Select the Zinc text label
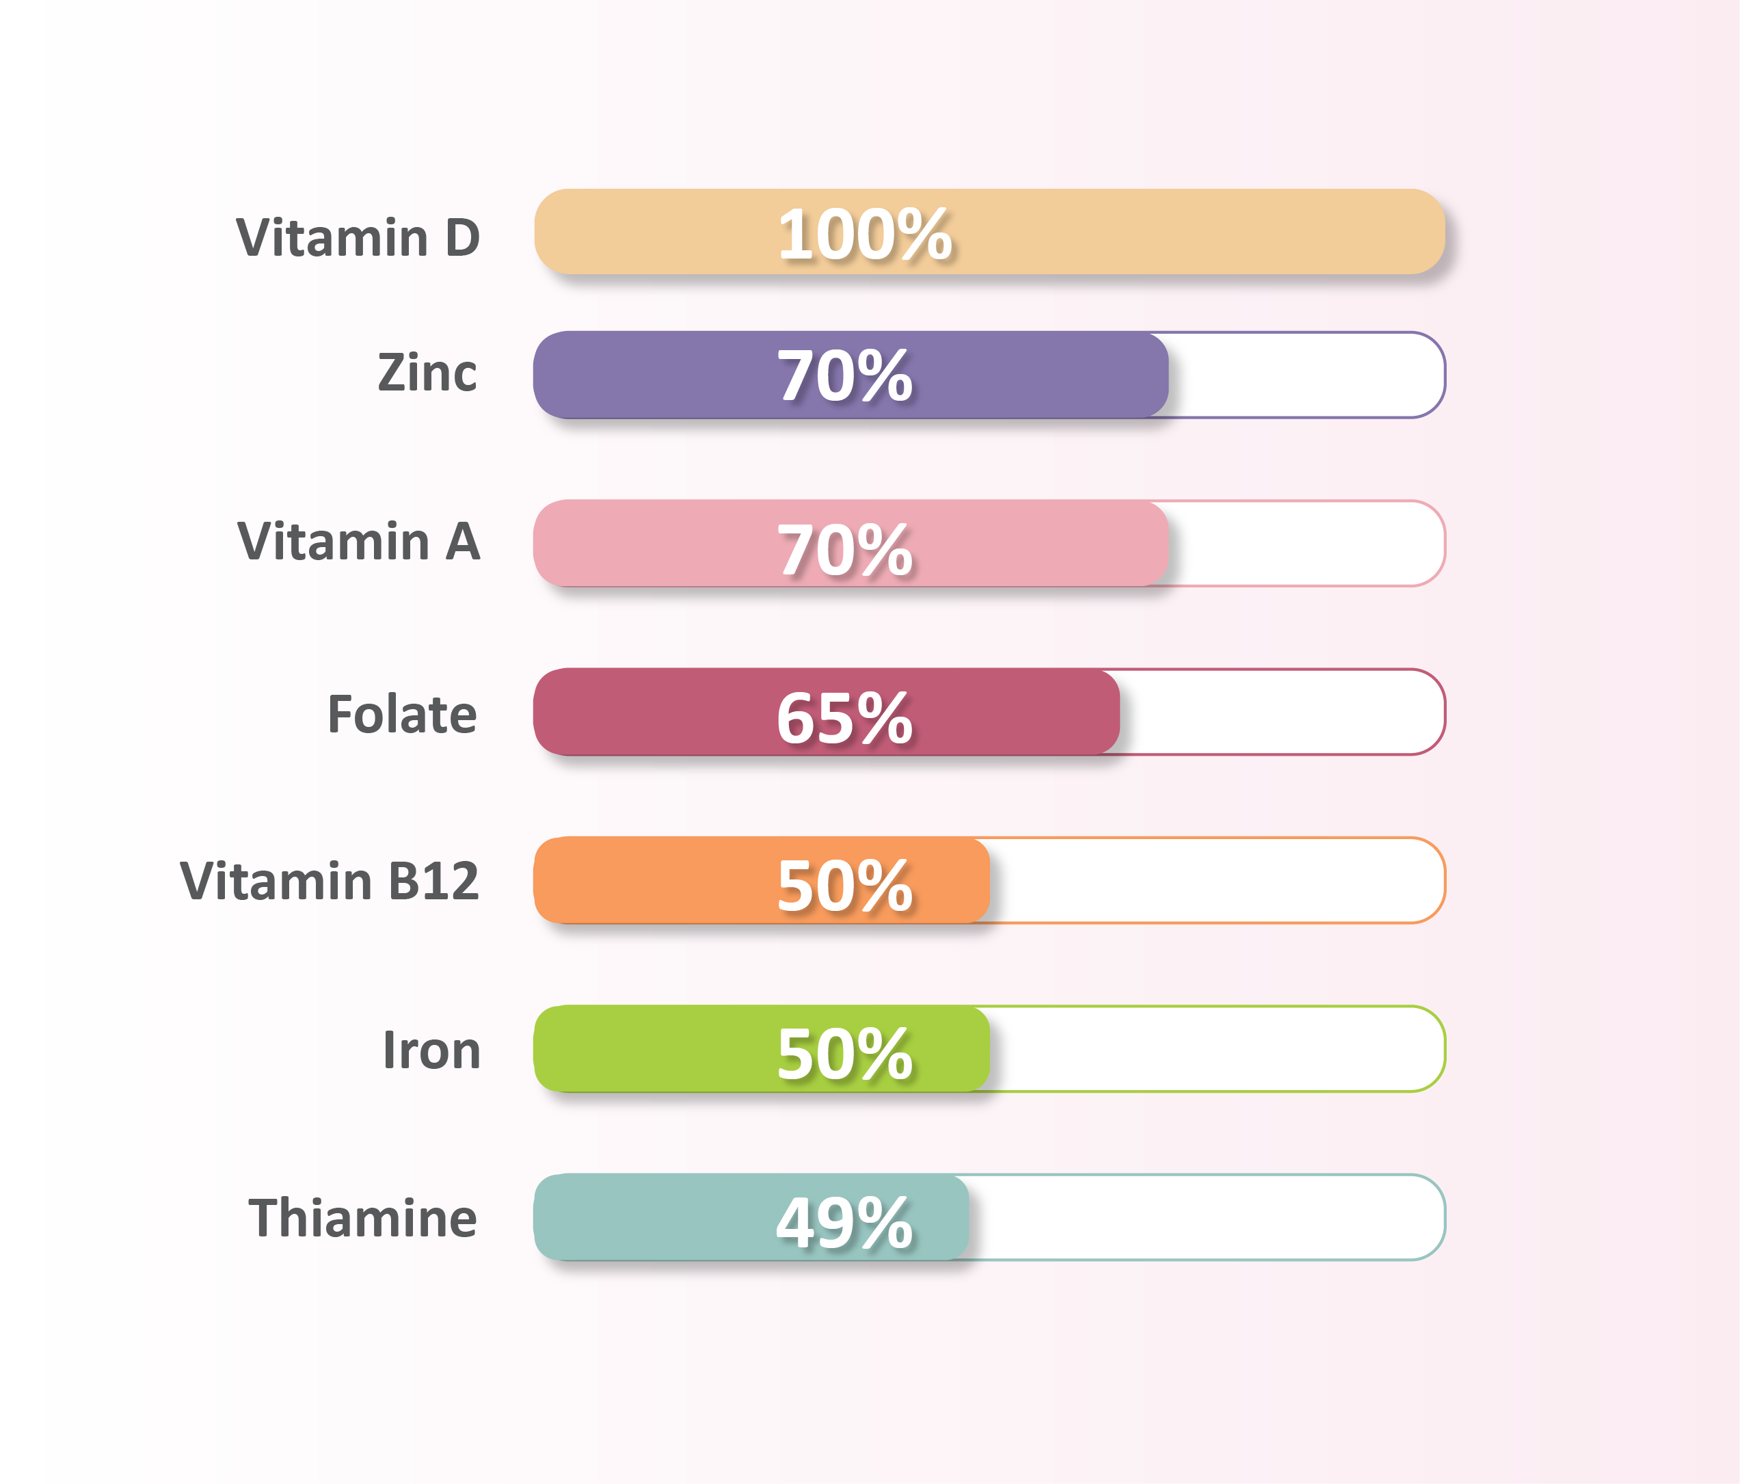 427,372
